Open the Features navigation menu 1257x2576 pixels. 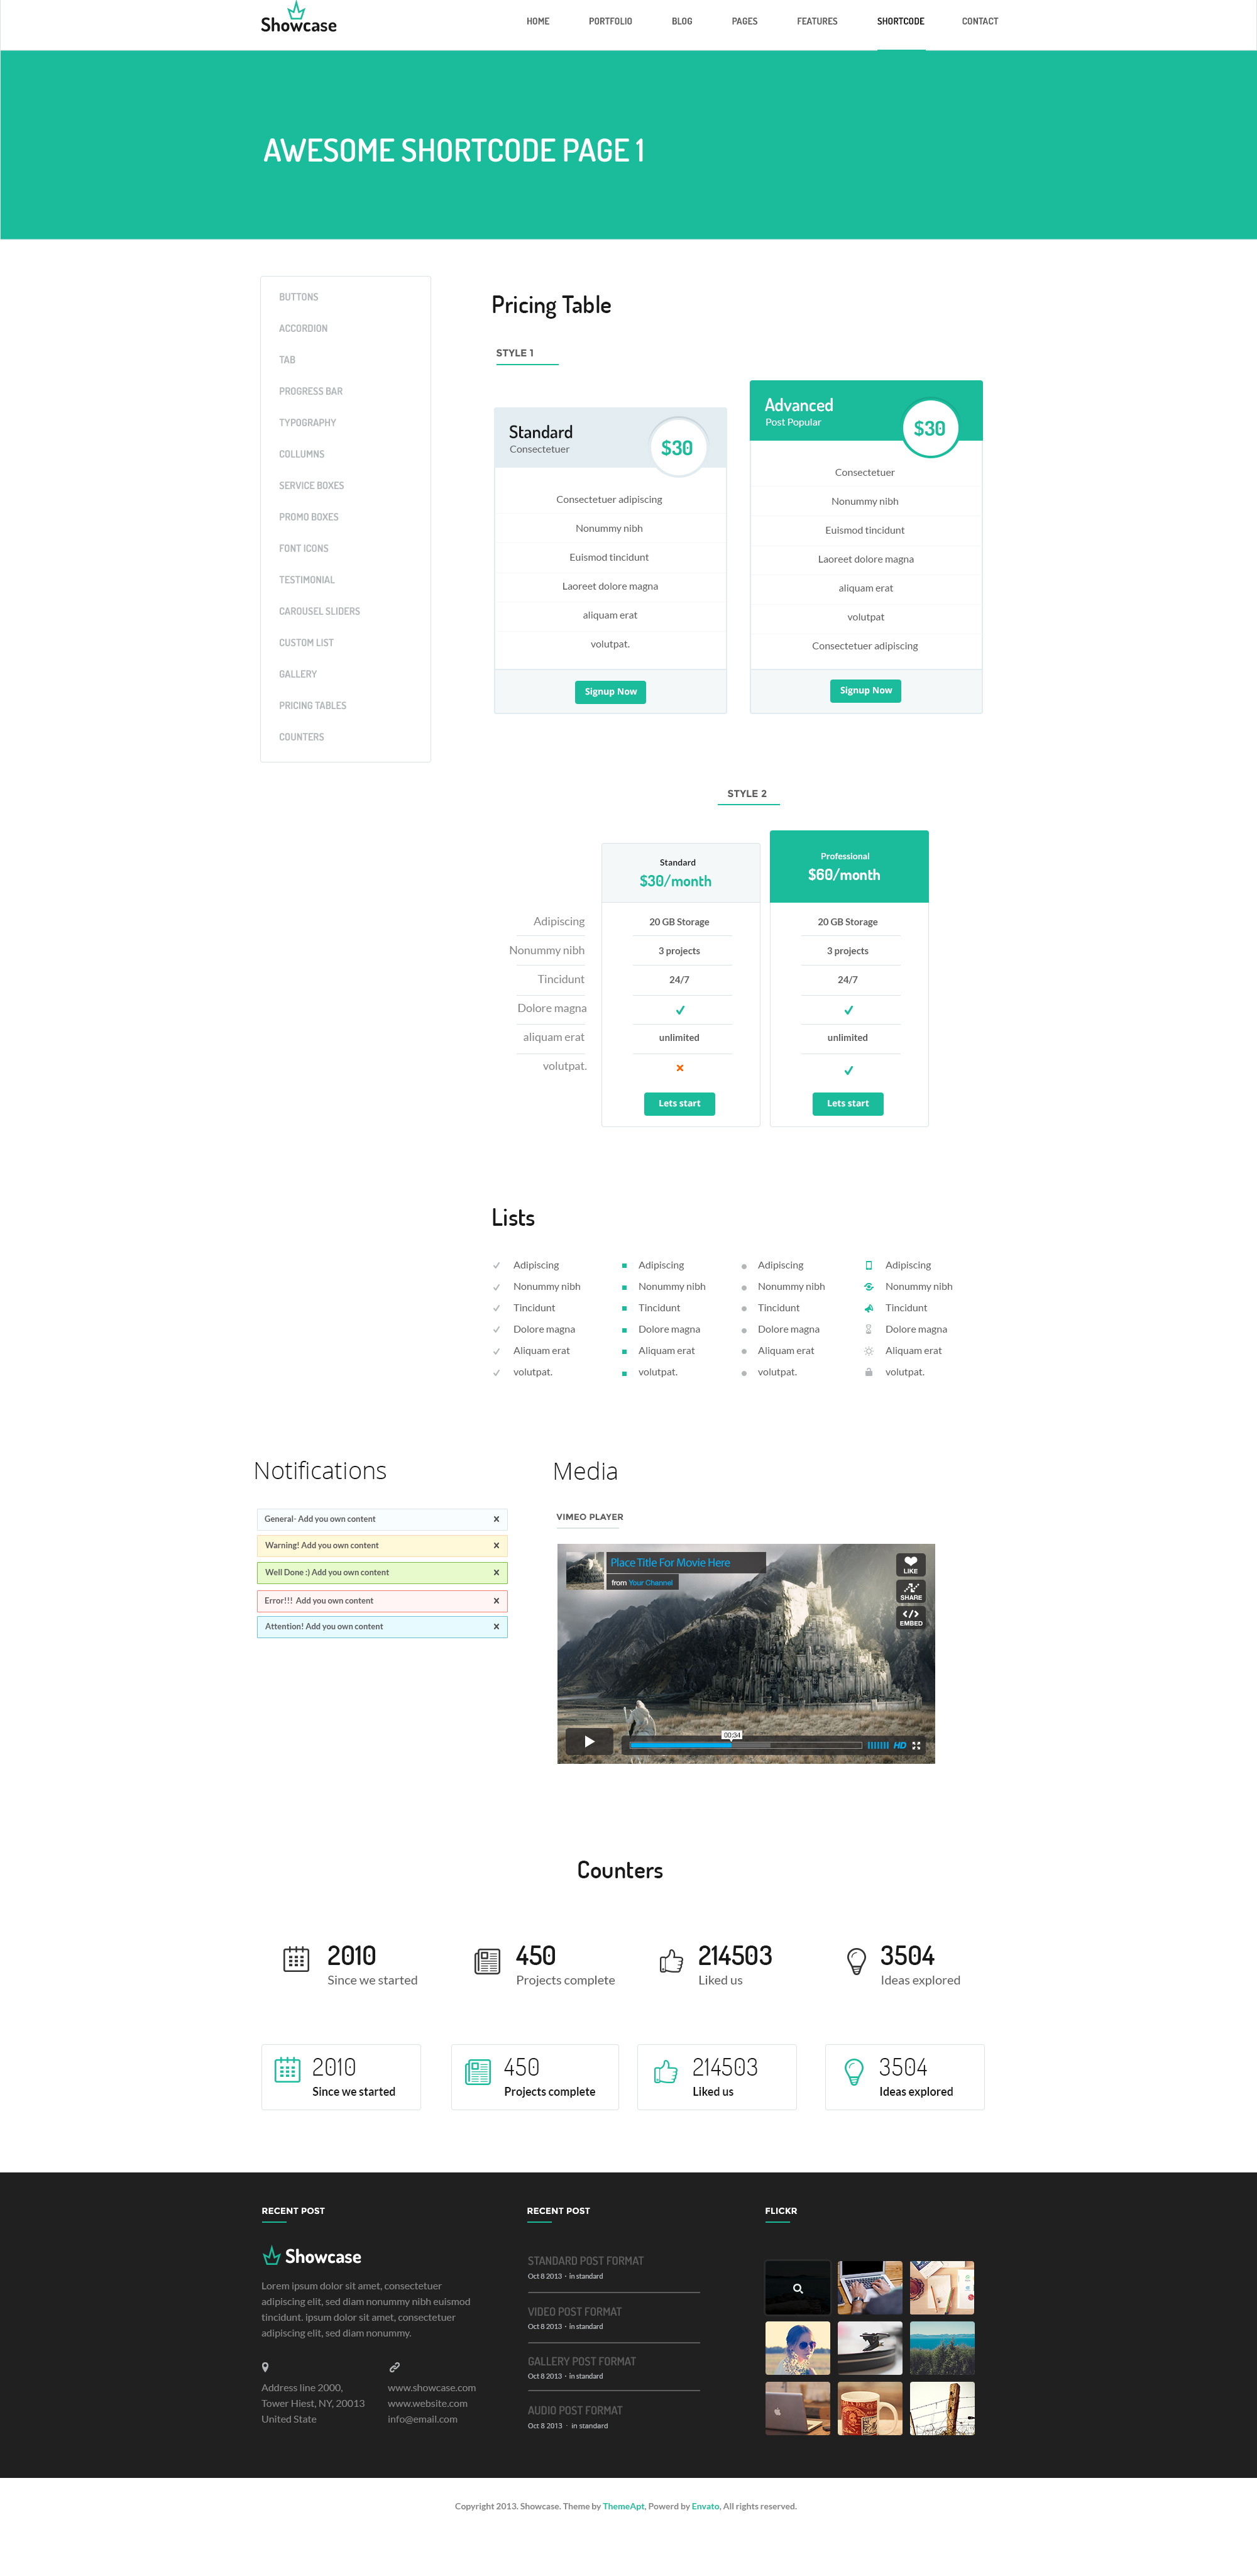coord(816,21)
